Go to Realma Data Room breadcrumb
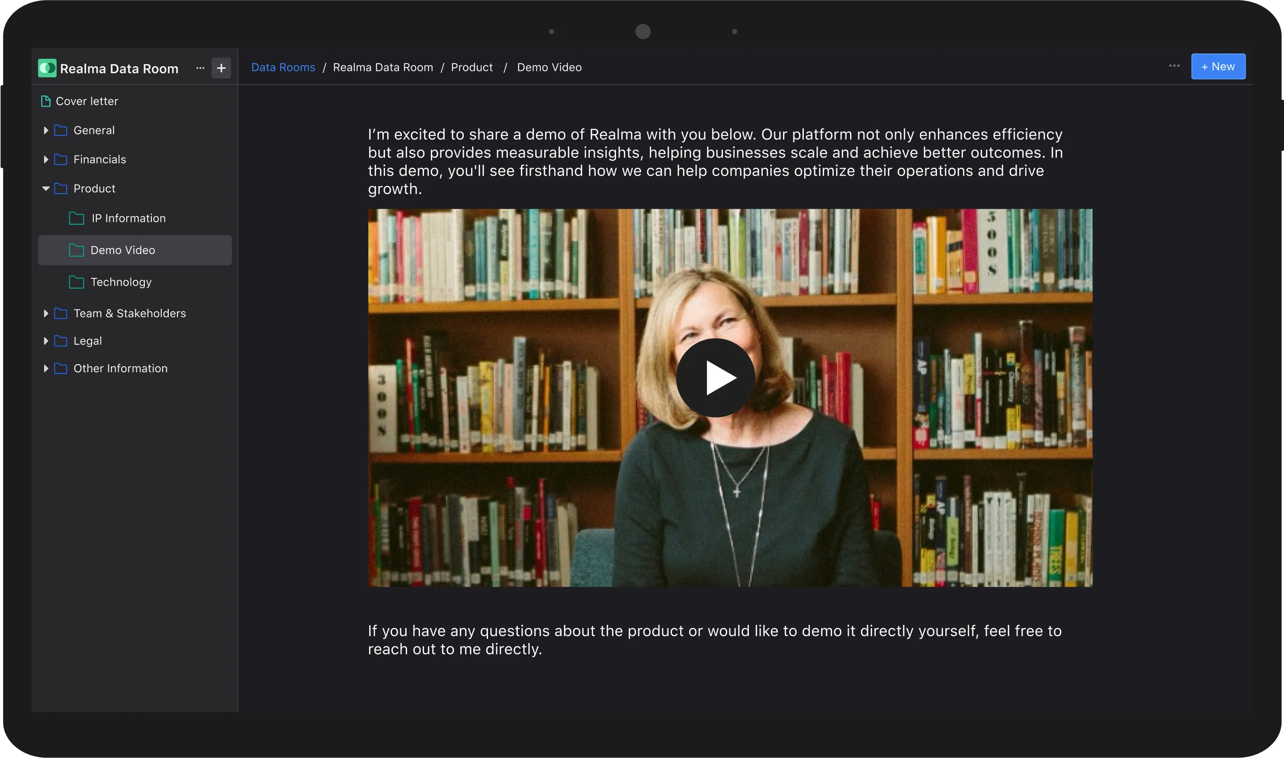This screenshot has width=1284, height=758. [383, 67]
